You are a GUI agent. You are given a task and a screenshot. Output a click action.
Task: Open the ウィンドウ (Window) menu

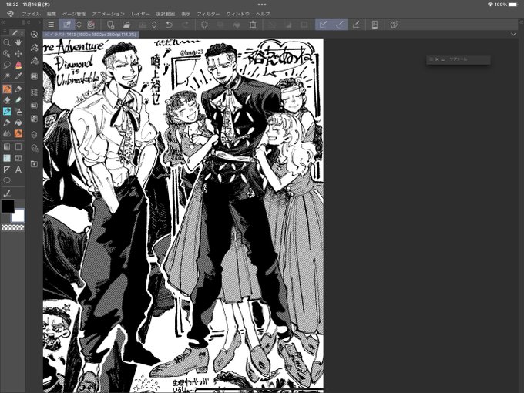238,14
